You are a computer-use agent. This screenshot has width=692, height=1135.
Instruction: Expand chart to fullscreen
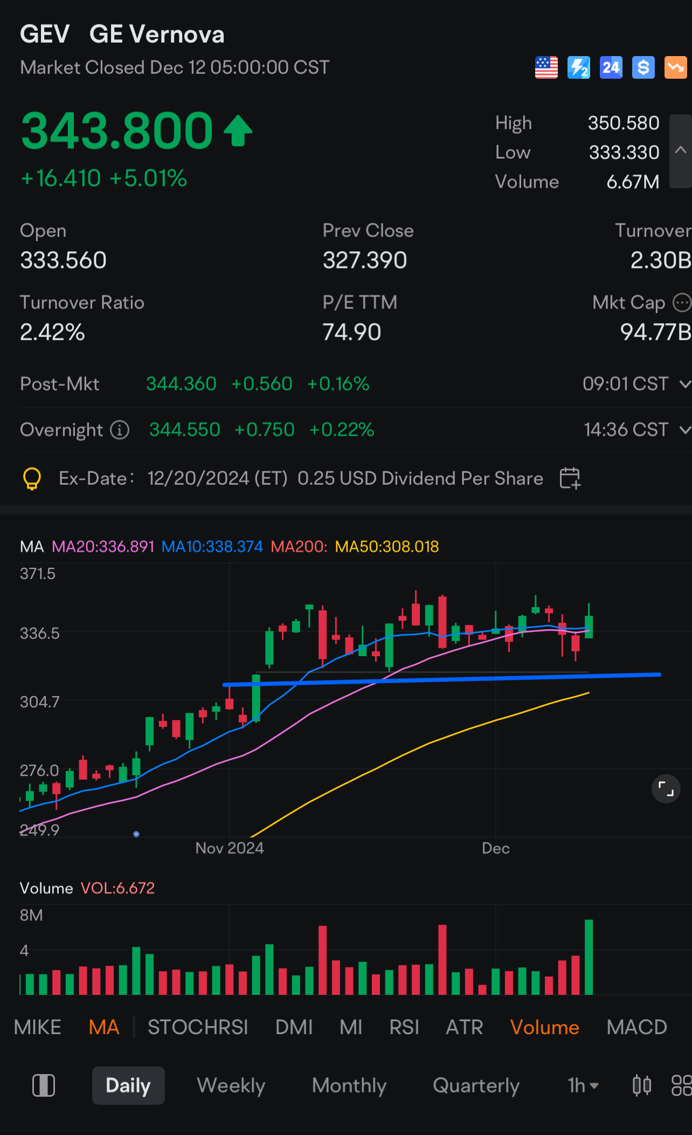pos(666,789)
